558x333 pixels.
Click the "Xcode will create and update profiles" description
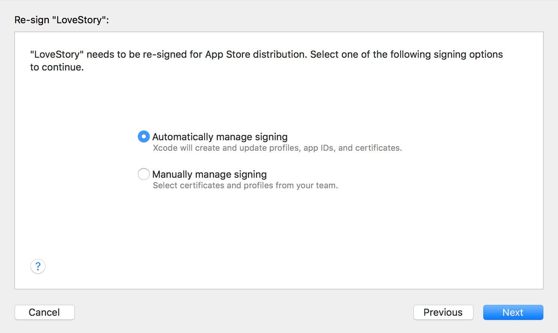277,148
